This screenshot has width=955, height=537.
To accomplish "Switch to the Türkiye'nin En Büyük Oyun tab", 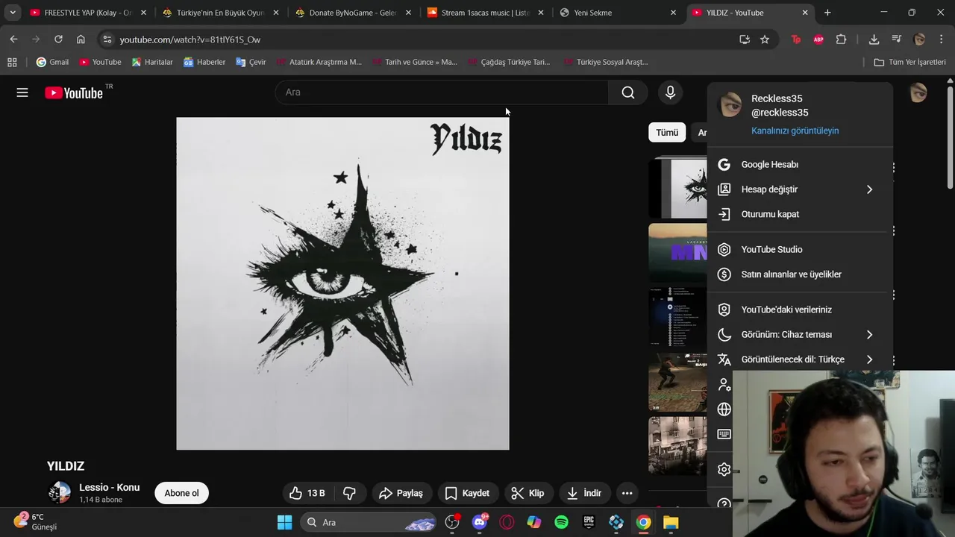I will point(221,13).
